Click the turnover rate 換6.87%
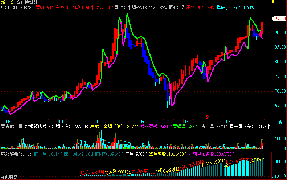The height and width of the screenshot is (180, 287). (x=159, y=8)
